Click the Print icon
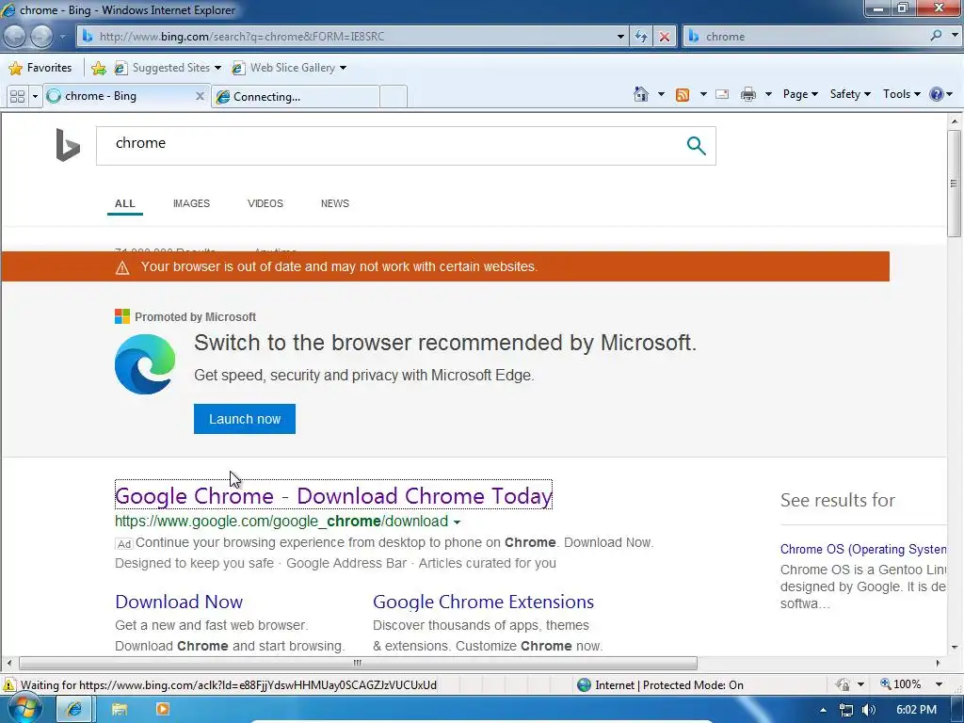Image resolution: width=964 pixels, height=723 pixels. point(747,94)
